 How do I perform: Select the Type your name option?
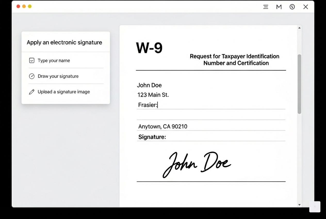54,60
